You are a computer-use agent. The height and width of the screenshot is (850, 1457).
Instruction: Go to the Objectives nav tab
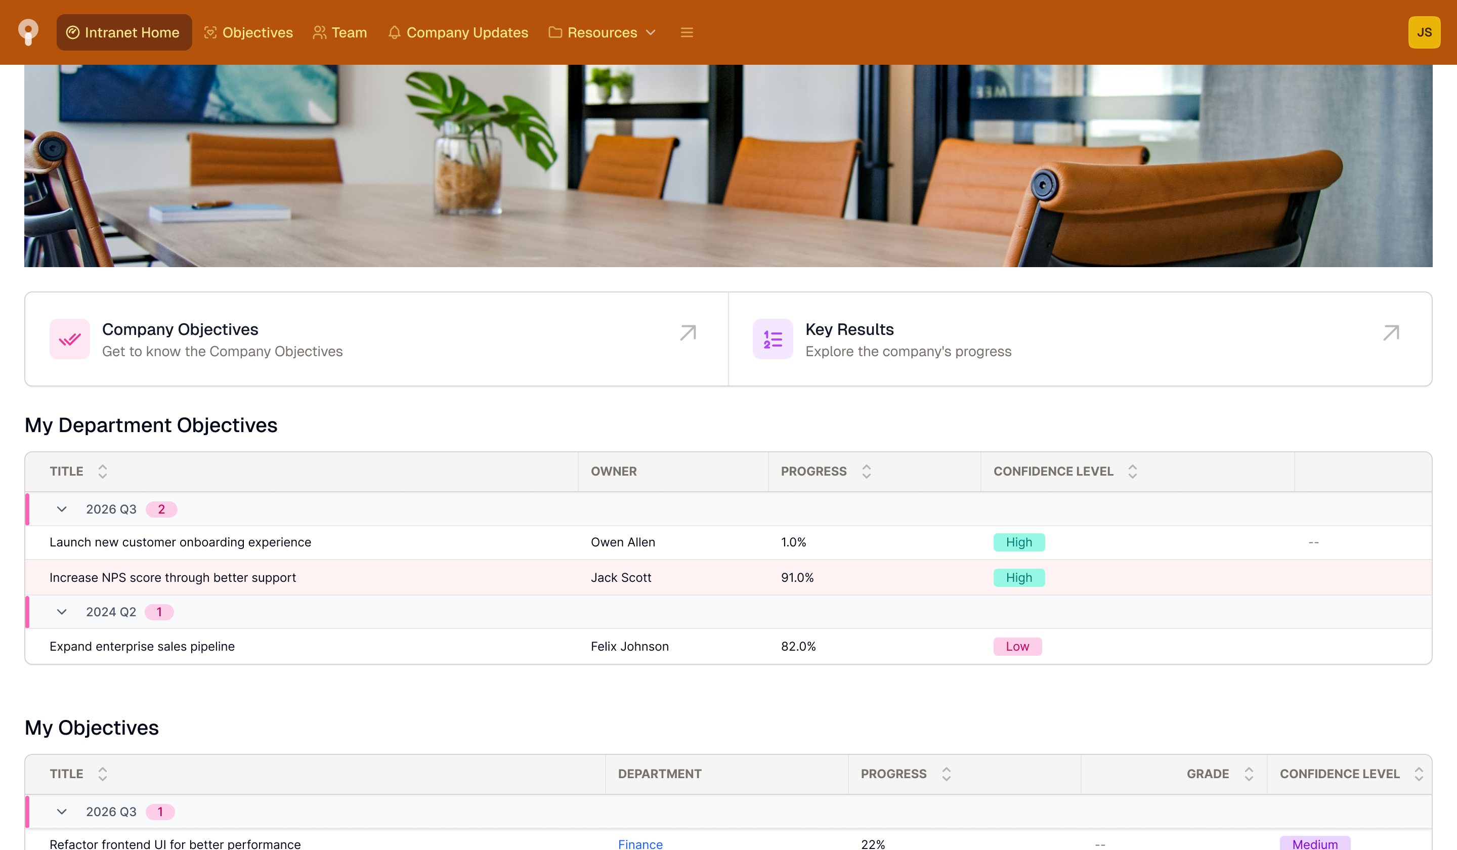(x=248, y=32)
